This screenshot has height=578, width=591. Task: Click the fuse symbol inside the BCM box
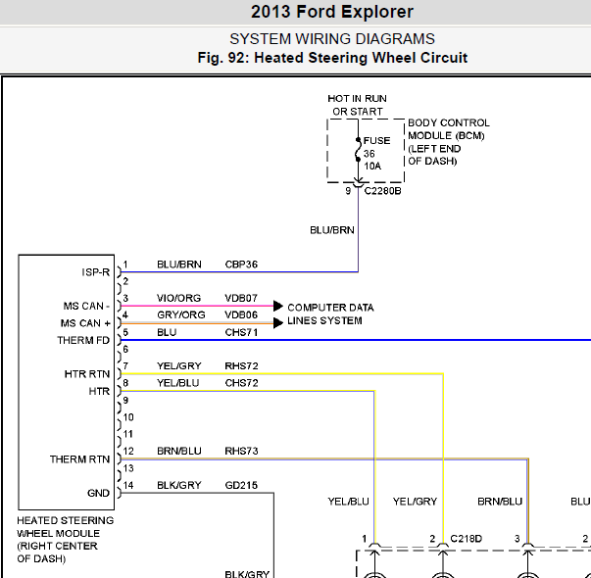[358, 150]
